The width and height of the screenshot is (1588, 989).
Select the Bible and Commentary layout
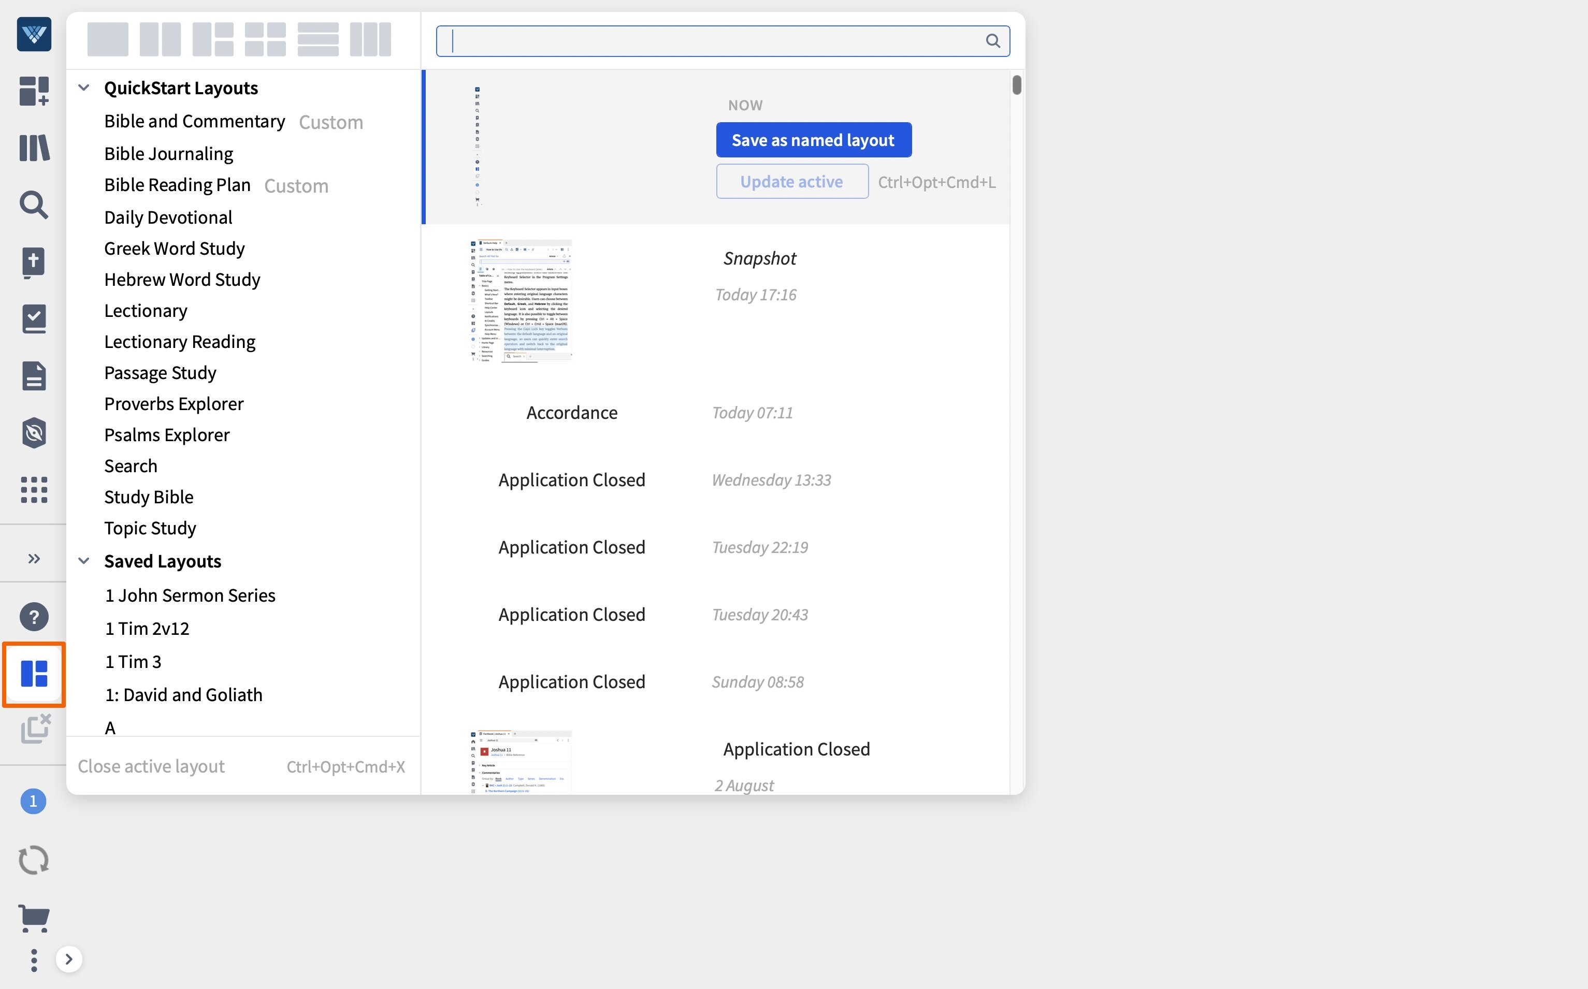tap(194, 121)
